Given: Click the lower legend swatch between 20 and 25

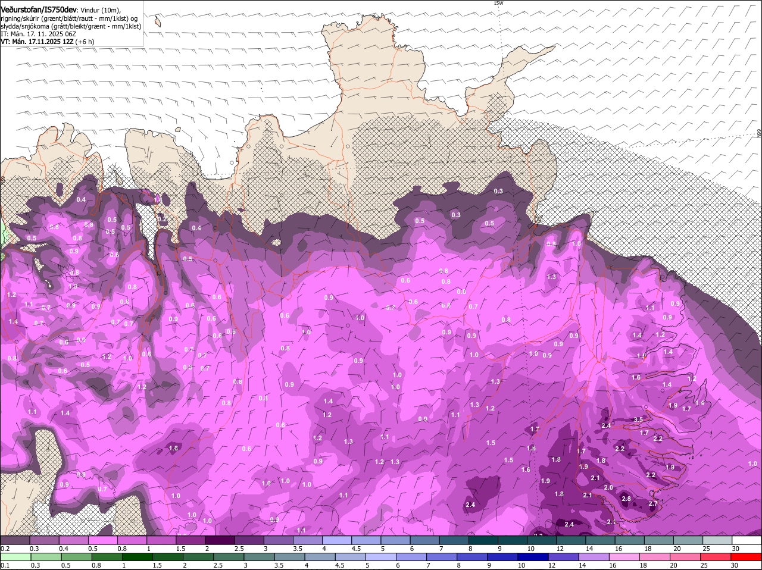Looking at the screenshot, I should pyautogui.click(x=685, y=557).
